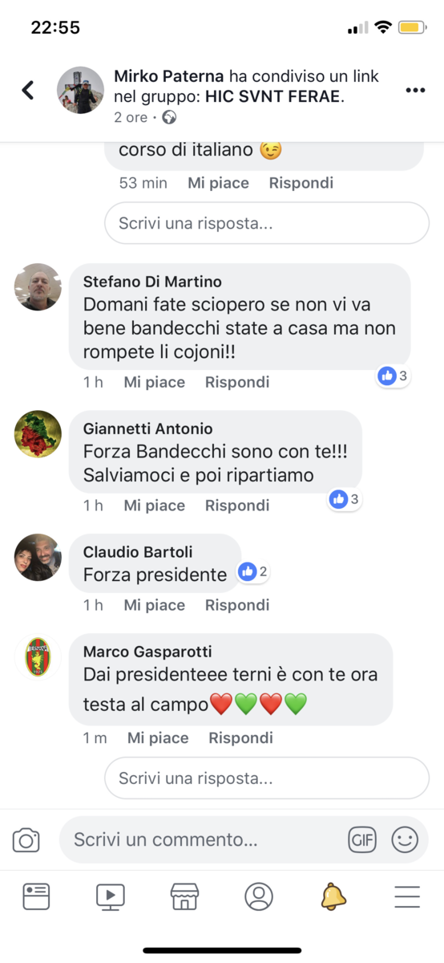The width and height of the screenshot is (444, 963).
Task: Open the hamburger menu tab
Action: pyautogui.click(x=407, y=896)
